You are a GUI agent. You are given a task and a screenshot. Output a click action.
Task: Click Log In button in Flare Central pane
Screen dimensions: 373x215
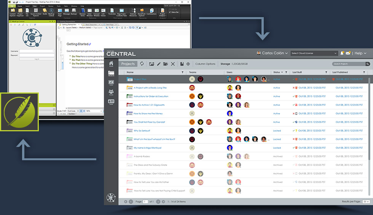(37, 59)
